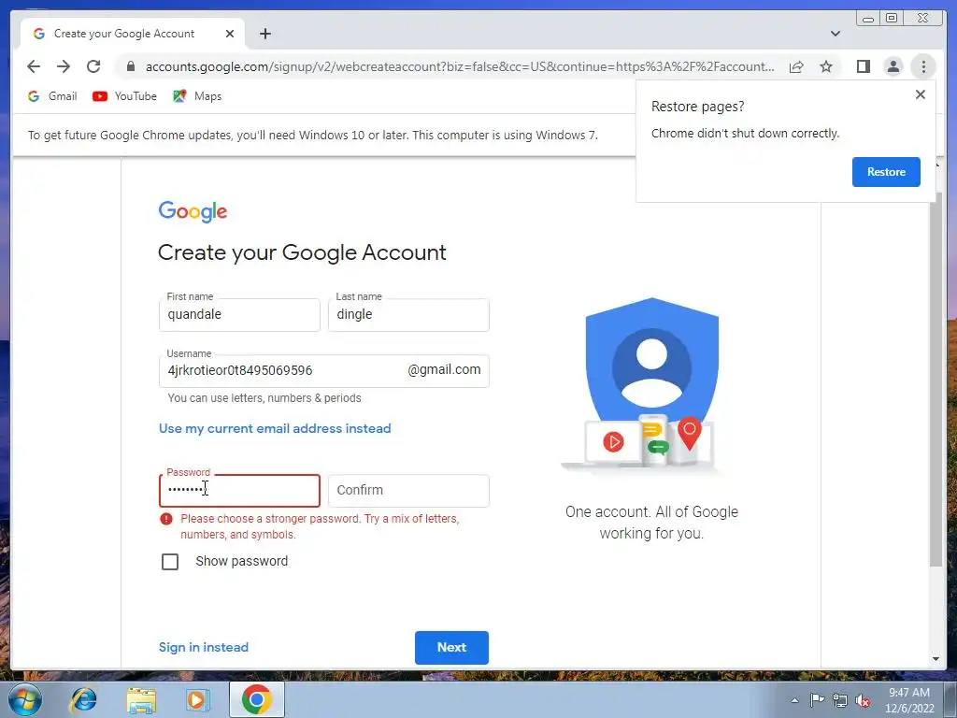Click the Windows 7 update notice text
The width and height of the screenshot is (957, 718).
(x=312, y=135)
